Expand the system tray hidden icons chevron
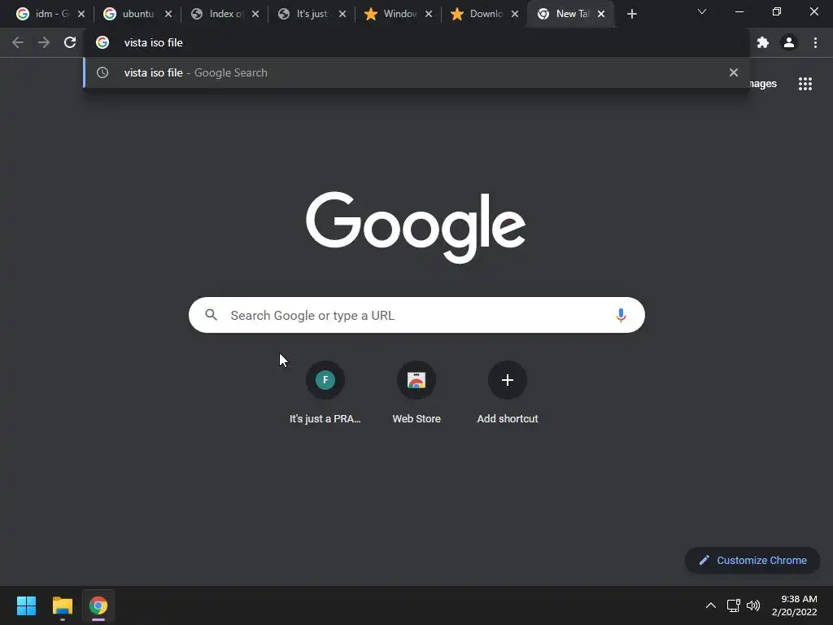The height and width of the screenshot is (625, 833). point(711,605)
